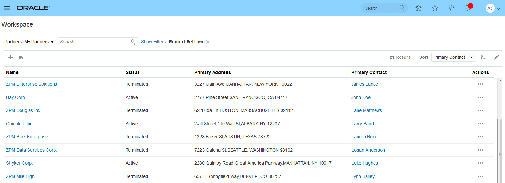Click address 6229 Ida Ln, BOSTON
The width and height of the screenshot is (505, 183).
pyautogui.click(x=244, y=110)
